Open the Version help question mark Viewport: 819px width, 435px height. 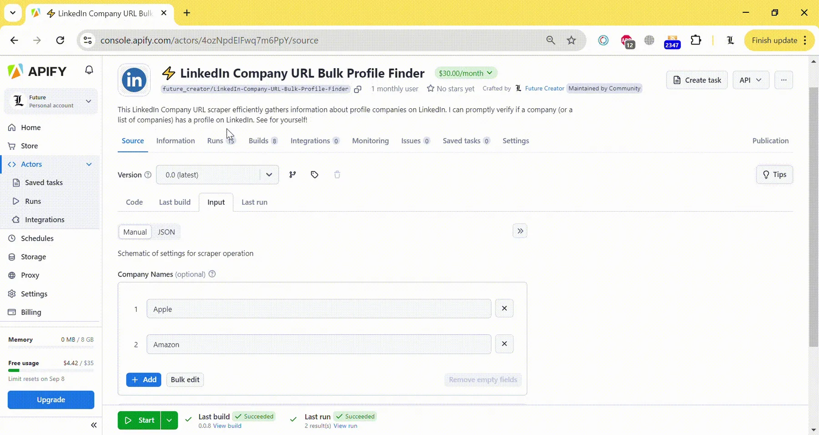(x=148, y=175)
